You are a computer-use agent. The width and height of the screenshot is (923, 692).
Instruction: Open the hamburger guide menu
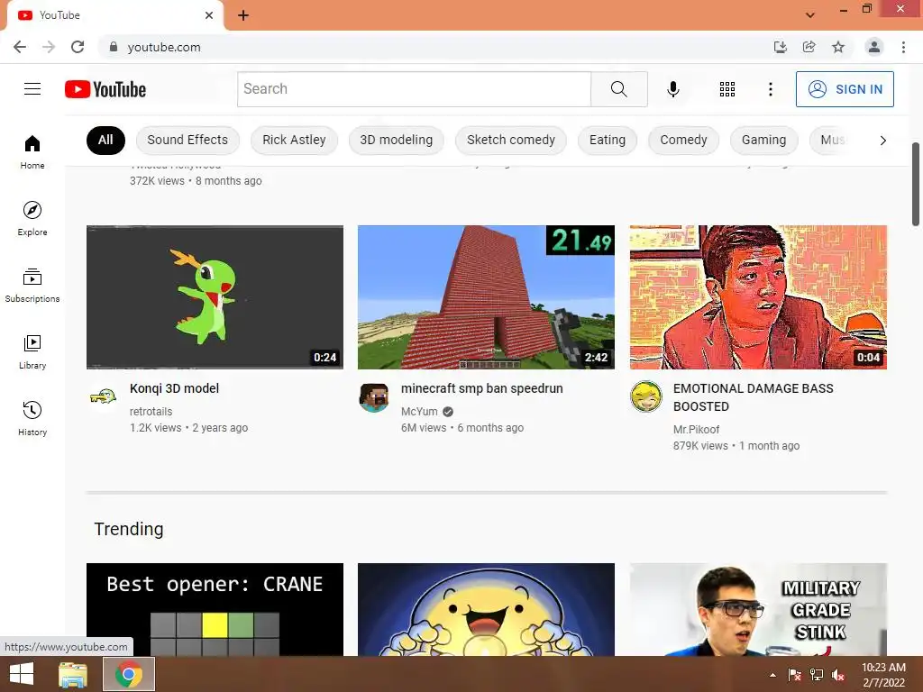32,89
